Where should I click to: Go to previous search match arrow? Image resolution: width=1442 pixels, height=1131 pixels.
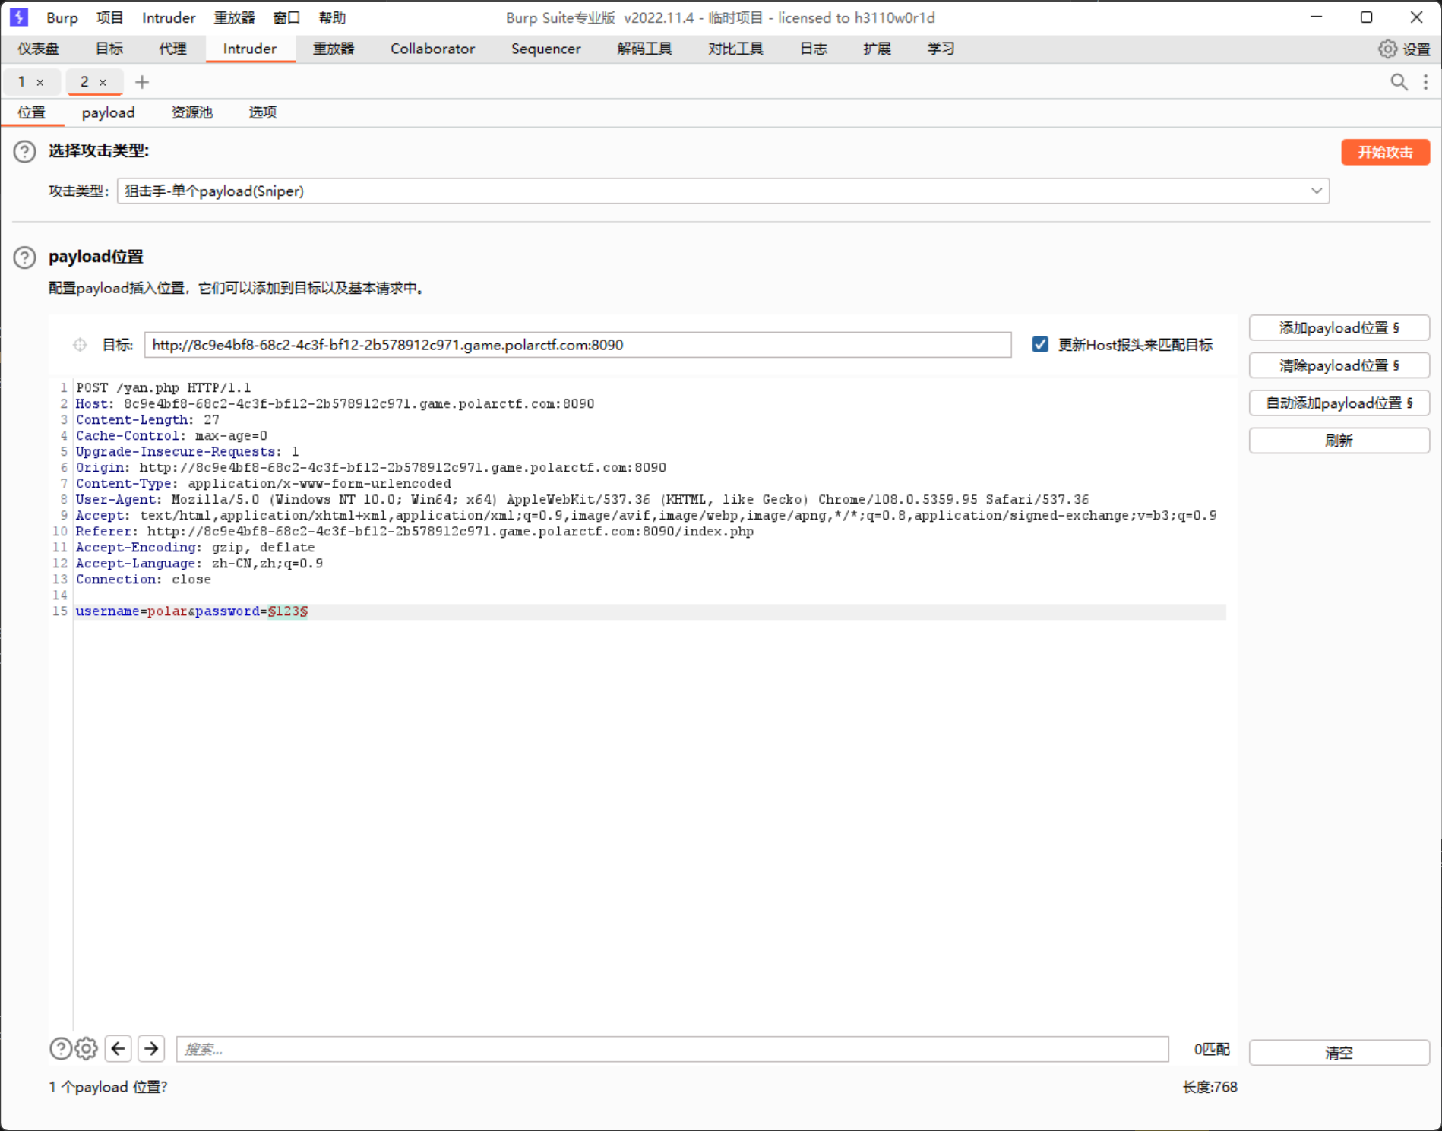point(119,1049)
